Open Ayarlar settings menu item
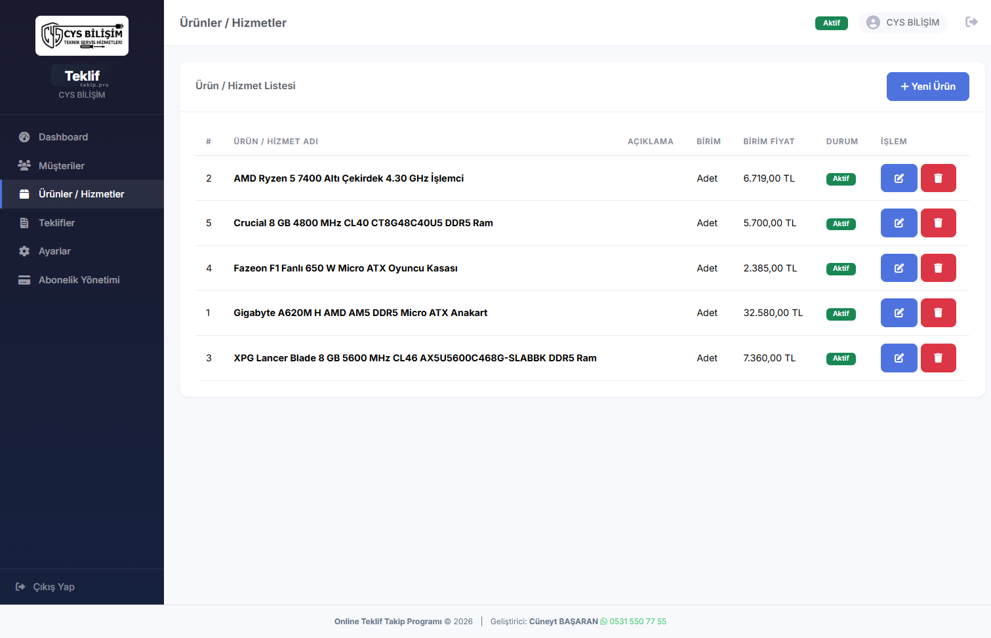The image size is (991, 638). point(82,251)
